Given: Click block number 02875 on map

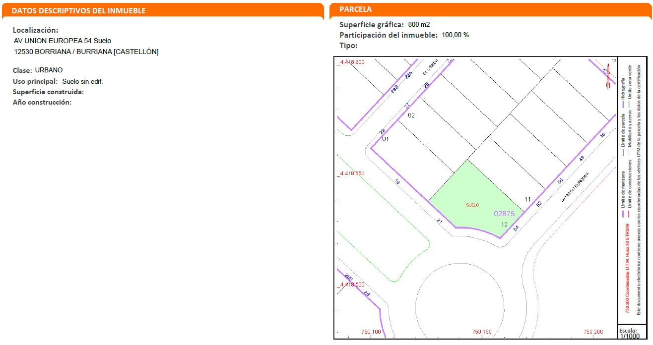Looking at the screenshot, I should point(504,214).
